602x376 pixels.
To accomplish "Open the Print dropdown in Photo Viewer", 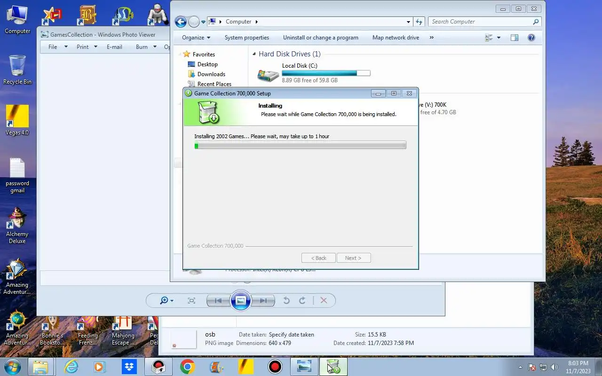I will [95, 47].
